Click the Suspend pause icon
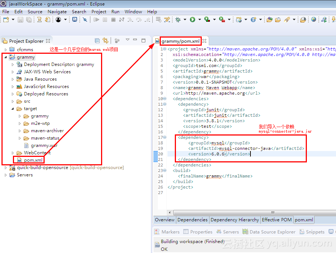 105,20
